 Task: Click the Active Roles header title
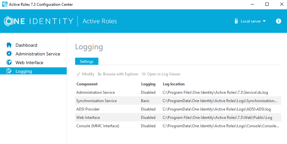(100, 21)
